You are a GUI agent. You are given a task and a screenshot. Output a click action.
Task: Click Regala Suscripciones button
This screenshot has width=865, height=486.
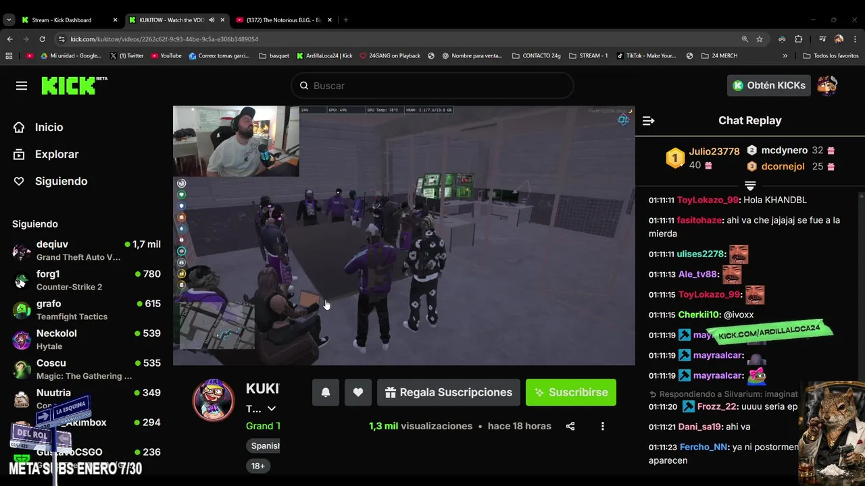point(448,392)
